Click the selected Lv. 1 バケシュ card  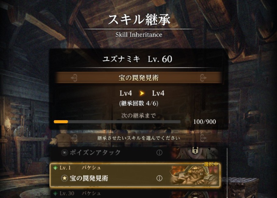135,175
